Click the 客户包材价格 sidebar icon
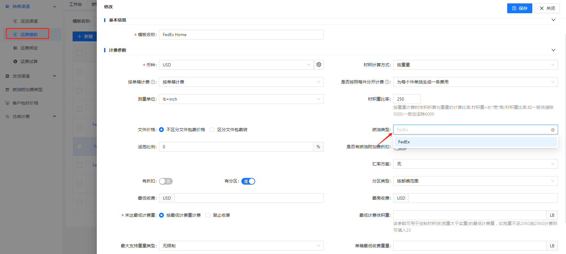This screenshot has width=566, height=254. coord(7,103)
